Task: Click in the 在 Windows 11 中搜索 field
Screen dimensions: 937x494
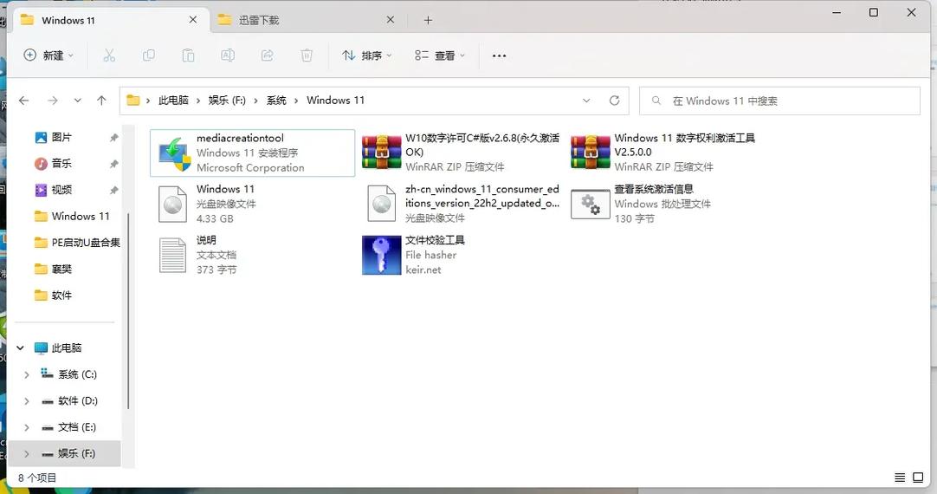Action: [x=780, y=101]
